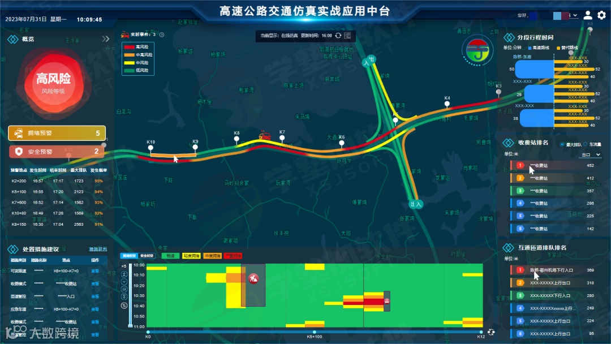Refresh the simulation with the reload icon
This screenshot has width=611, height=344.
click(x=338, y=36)
